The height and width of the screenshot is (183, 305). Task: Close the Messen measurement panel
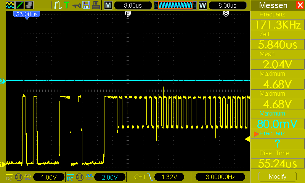pos(300,5)
